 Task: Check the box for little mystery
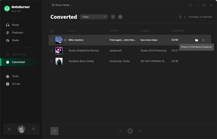pyautogui.click(x=51, y=40)
